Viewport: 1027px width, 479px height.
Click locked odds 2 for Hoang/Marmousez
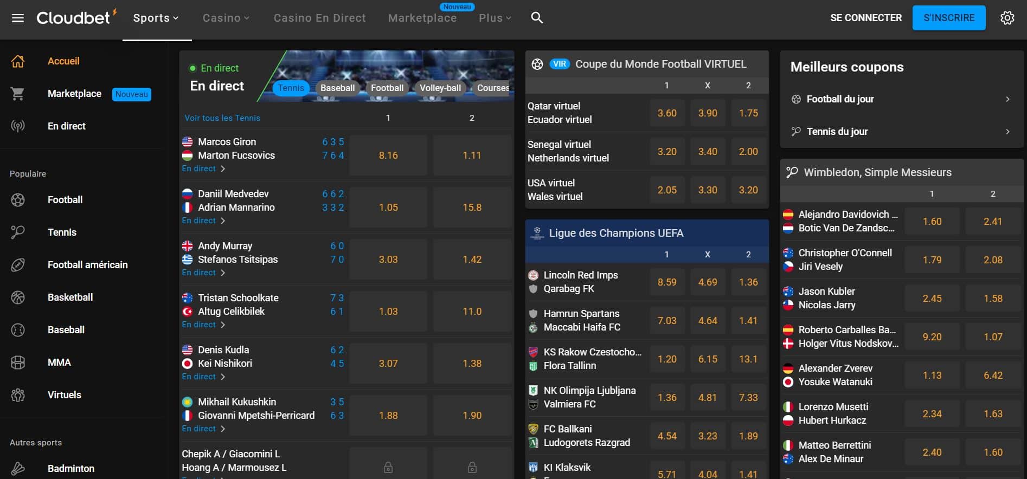pyautogui.click(x=472, y=467)
